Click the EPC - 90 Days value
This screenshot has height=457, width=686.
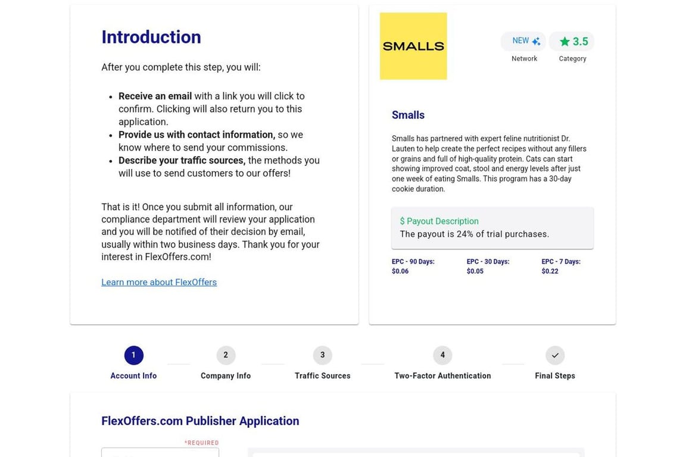(x=400, y=271)
